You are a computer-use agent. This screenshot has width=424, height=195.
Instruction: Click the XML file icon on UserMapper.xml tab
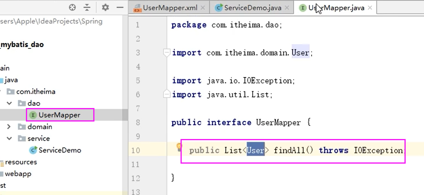(x=137, y=8)
